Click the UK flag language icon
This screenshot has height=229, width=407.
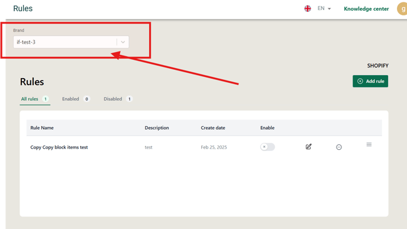click(308, 8)
